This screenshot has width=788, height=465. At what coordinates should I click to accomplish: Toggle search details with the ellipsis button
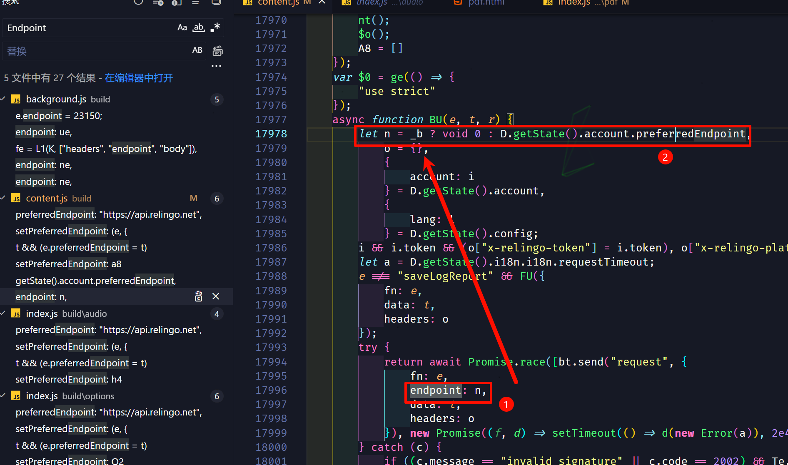(216, 66)
